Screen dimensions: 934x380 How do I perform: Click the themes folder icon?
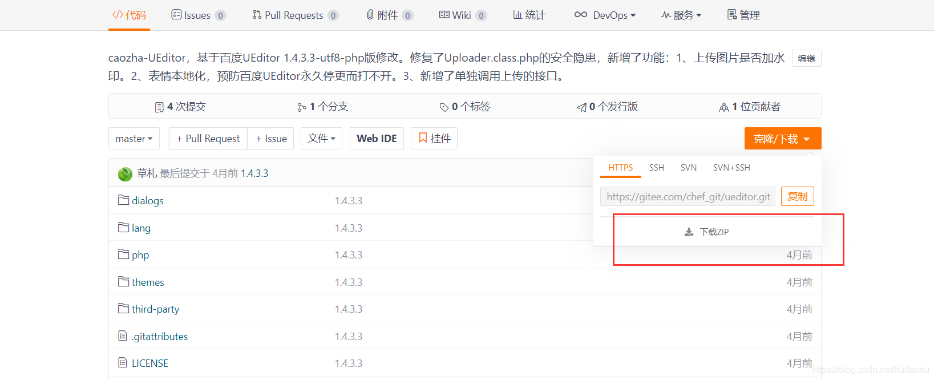(x=123, y=281)
